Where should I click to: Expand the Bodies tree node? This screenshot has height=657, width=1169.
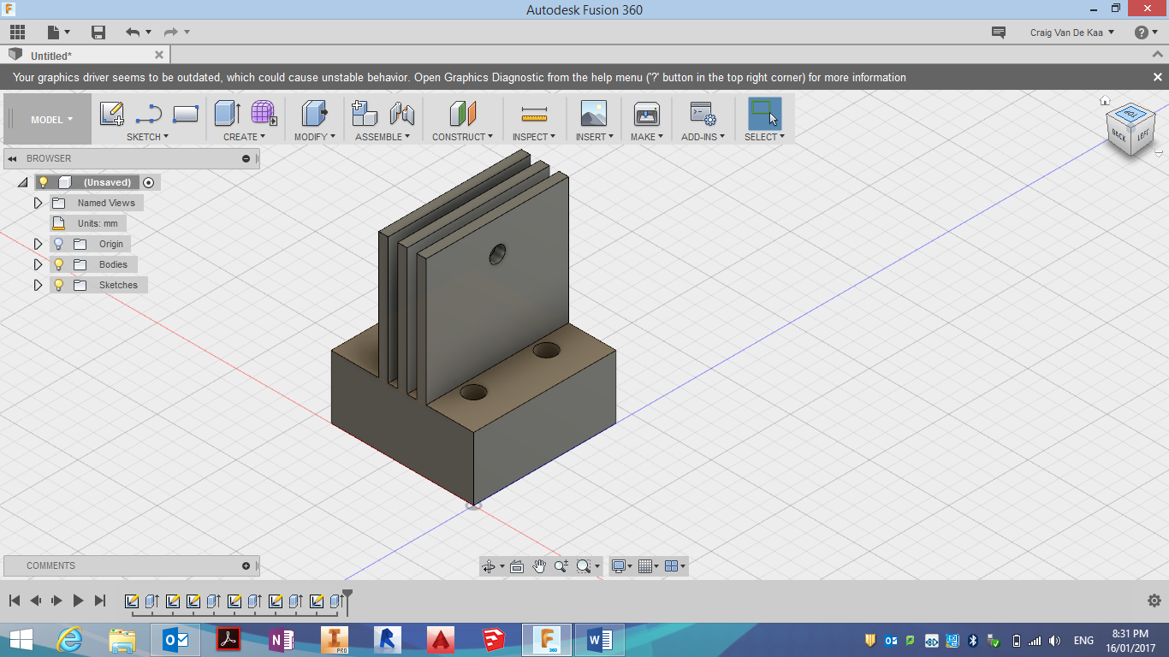[x=38, y=264]
